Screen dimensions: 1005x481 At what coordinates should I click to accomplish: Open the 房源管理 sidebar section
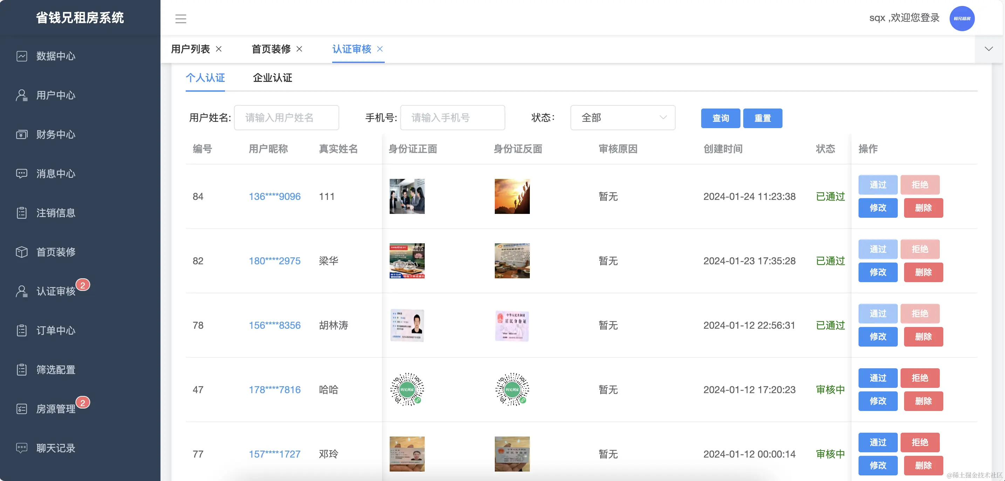(x=55, y=409)
